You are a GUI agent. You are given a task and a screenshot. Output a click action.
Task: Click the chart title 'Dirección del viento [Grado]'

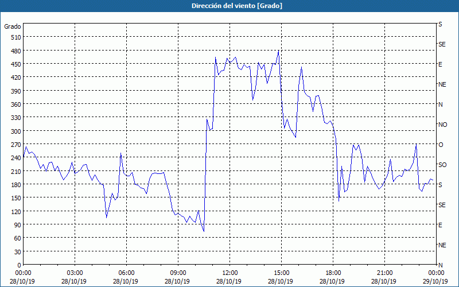pos(237,6)
